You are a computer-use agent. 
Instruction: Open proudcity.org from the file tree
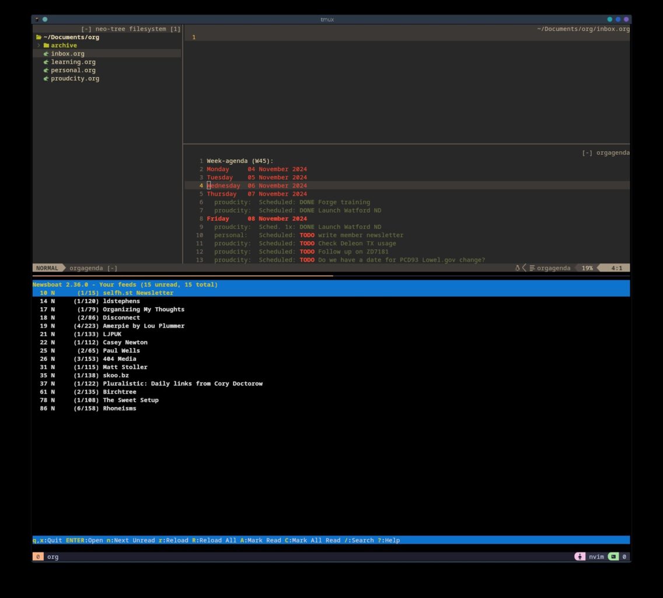point(75,78)
